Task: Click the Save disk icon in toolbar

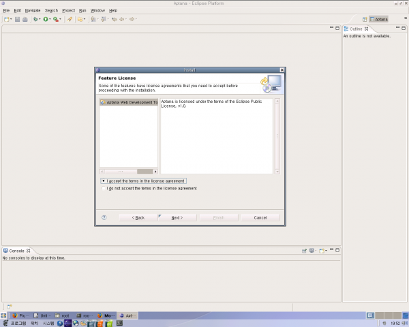Action: click(17, 19)
